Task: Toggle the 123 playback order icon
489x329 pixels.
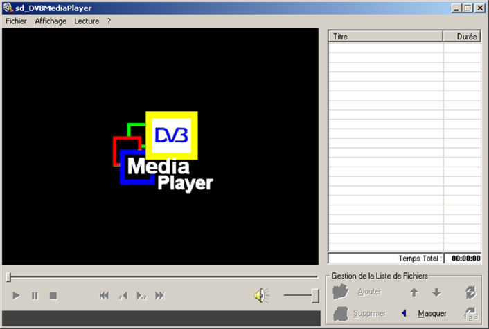Action: click(470, 313)
